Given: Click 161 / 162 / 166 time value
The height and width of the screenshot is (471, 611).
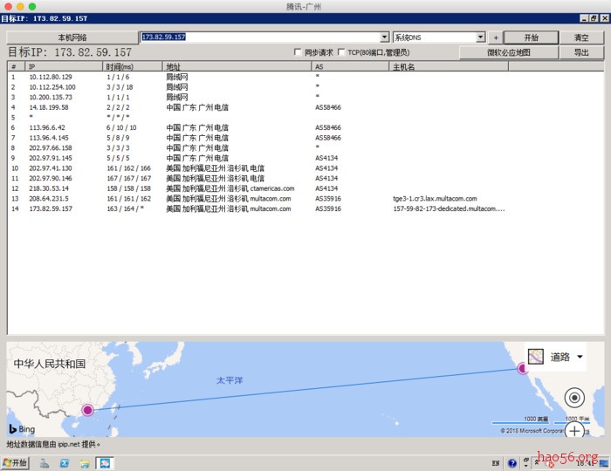Looking at the screenshot, I should click(x=128, y=168).
